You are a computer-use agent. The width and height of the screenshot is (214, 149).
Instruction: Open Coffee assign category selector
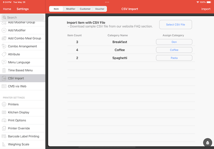coord(174,50)
